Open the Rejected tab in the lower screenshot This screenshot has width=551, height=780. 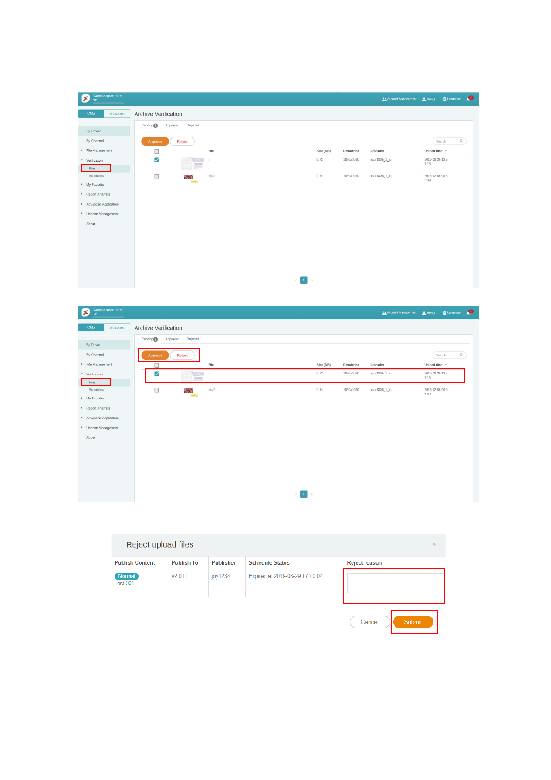tap(193, 339)
